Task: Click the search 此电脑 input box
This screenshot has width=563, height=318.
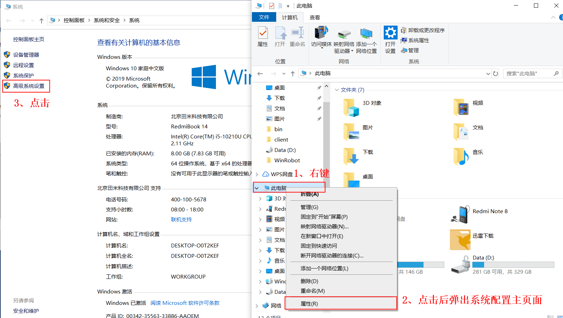Action: point(532,73)
